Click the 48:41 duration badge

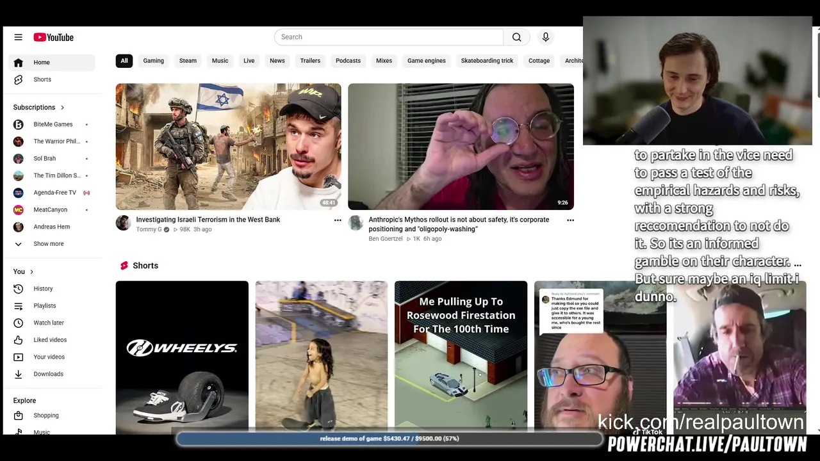(x=329, y=202)
